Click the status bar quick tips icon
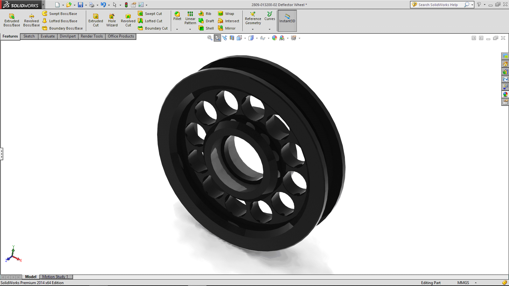This screenshot has width=509, height=286. (x=505, y=283)
